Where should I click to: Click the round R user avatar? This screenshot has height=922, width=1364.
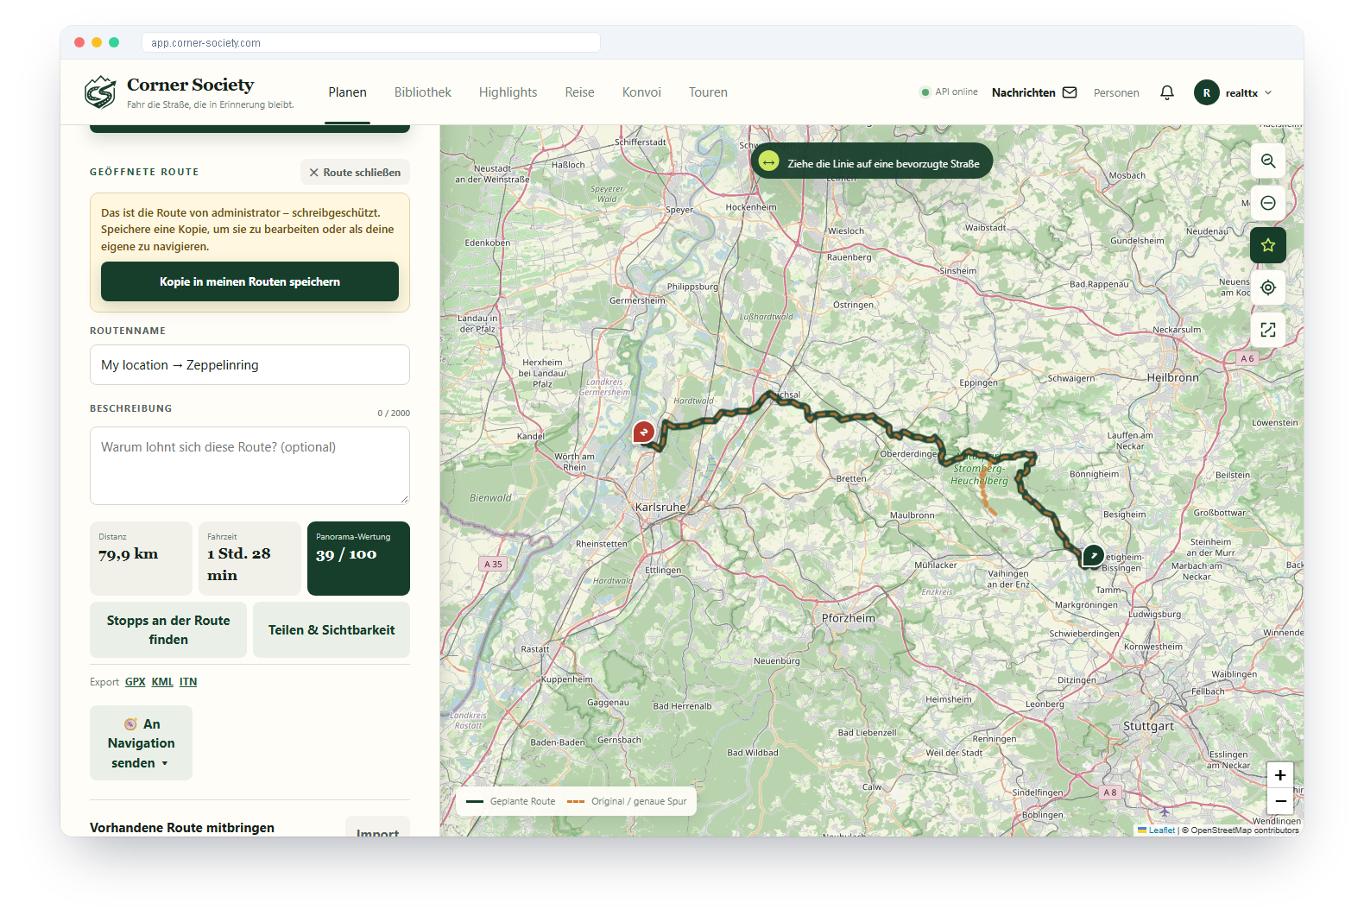[x=1206, y=92]
